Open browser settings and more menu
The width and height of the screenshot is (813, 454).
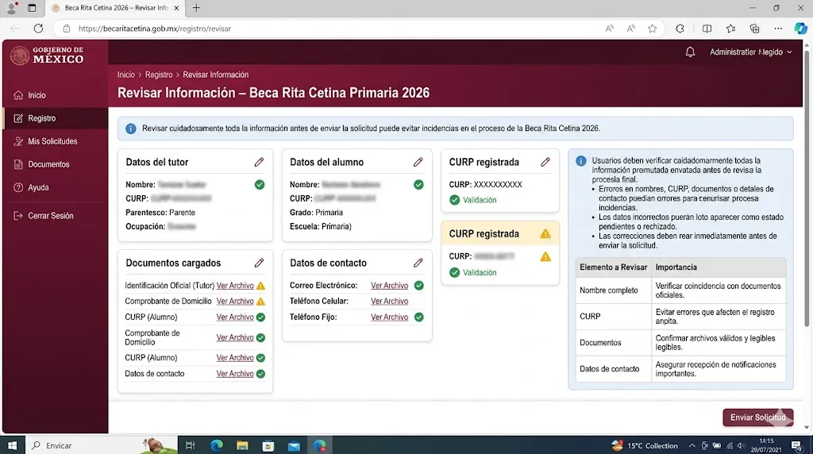point(778,29)
